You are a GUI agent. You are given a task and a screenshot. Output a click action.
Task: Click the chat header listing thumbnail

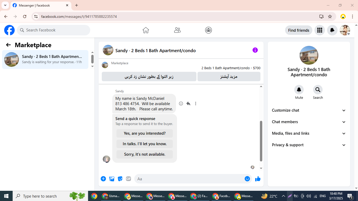[108, 50]
